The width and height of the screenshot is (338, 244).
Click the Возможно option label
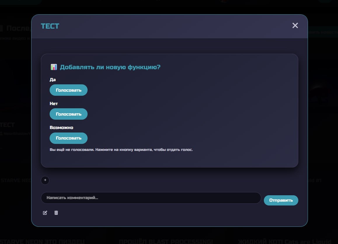pos(61,127)
